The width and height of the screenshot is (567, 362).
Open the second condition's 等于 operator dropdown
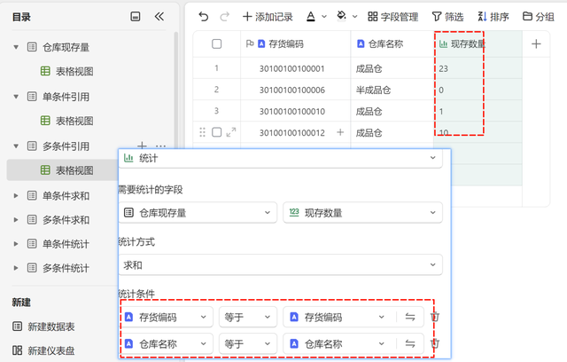click(x=248, y=343)
